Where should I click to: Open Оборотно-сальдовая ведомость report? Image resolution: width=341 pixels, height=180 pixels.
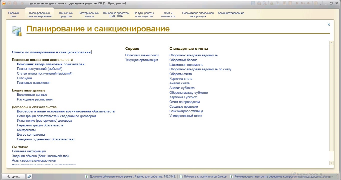(x=193, y=55)
